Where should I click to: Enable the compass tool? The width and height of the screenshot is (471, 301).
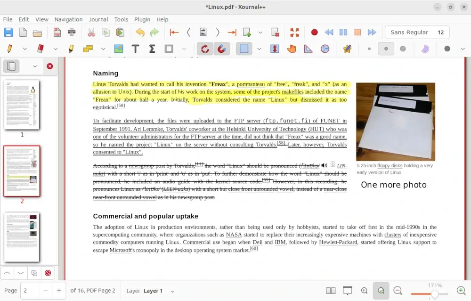pos(325,49)
